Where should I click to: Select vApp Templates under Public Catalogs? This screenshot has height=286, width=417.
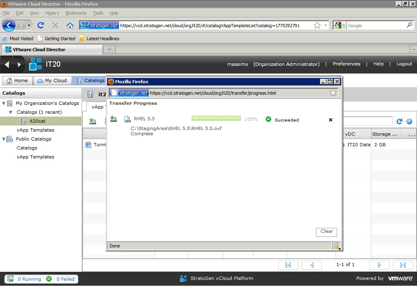tap(35, 157)
